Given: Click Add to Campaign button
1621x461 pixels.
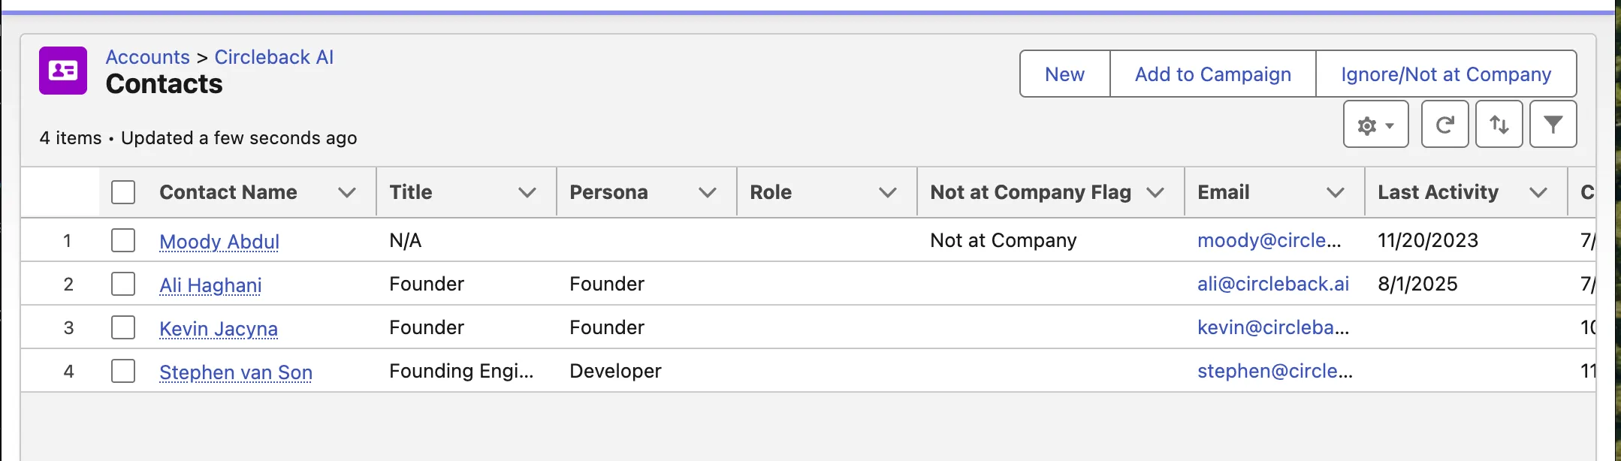Looking at the screenshot, I should [x=1212, y=74].
